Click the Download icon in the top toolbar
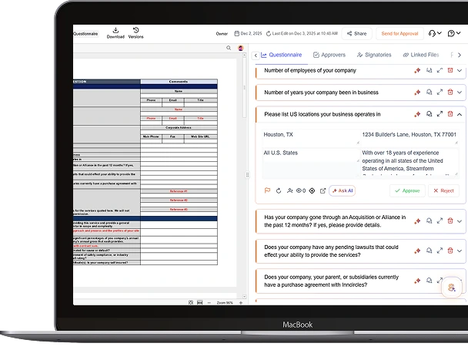 point(115,30)
